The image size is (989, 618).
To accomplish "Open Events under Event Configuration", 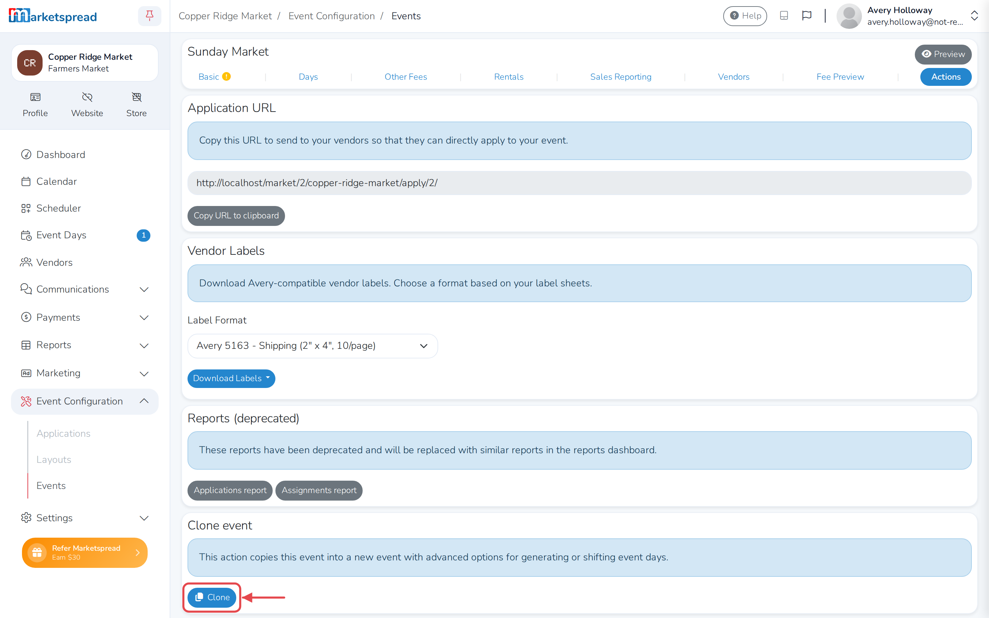I will click(51, 485).
